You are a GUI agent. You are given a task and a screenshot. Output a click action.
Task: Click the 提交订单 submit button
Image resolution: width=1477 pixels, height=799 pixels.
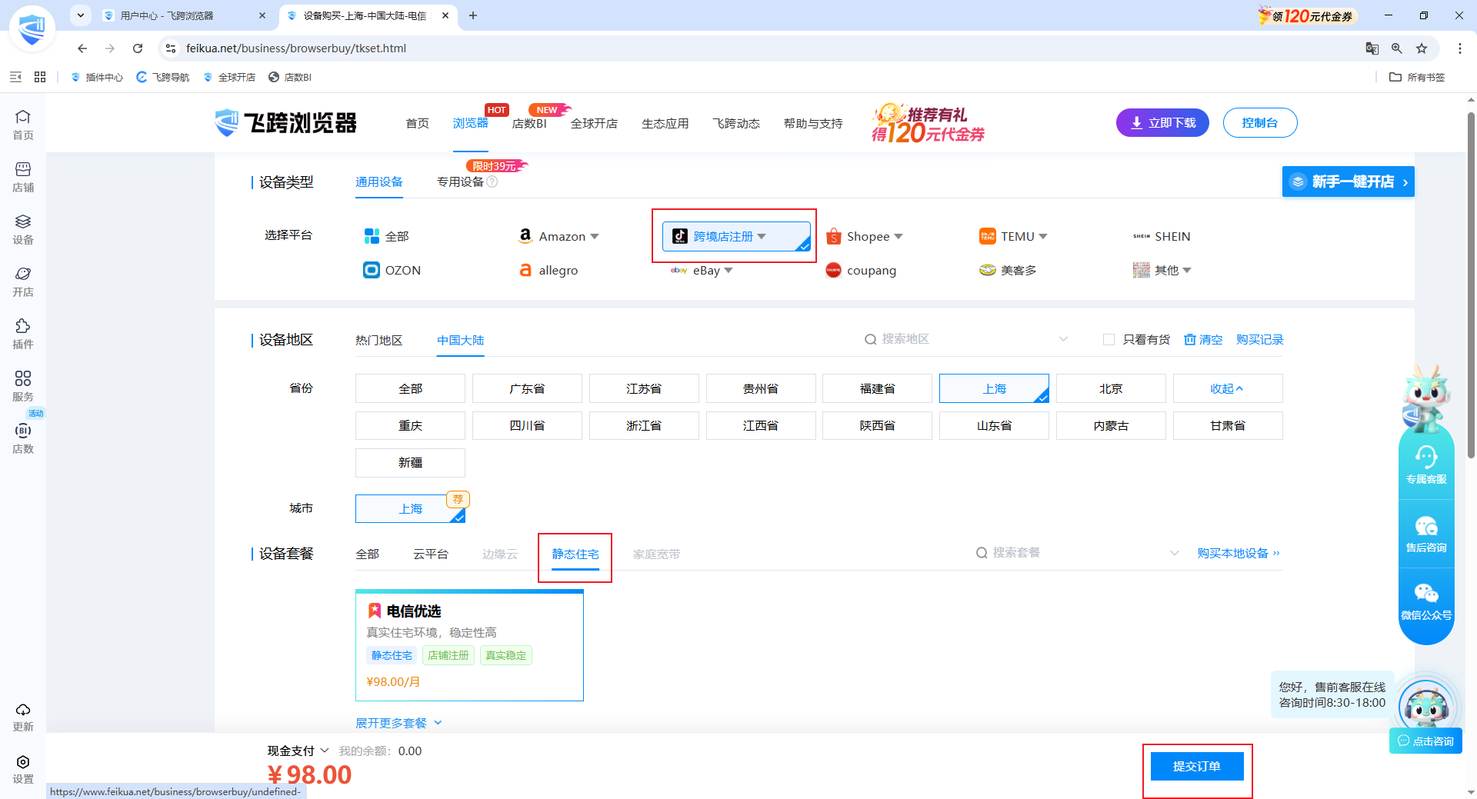(1197, 766)
